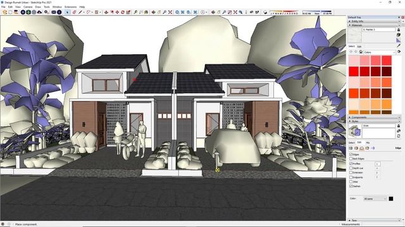
Task: Activate the Rotate tool
Action: click(x=123, y=12)
